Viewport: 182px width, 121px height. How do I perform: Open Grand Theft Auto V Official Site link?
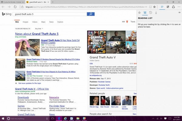coord(32,89)
